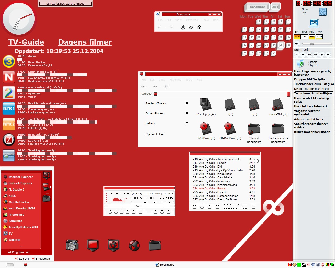This screenshot has height=268, width=335.
Task: Click the black folder dock icon
Action: point(155,245)
